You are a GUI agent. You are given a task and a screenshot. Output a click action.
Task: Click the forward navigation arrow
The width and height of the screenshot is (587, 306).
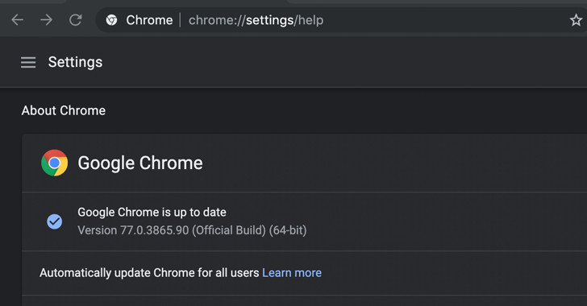(x=47, y=20)
